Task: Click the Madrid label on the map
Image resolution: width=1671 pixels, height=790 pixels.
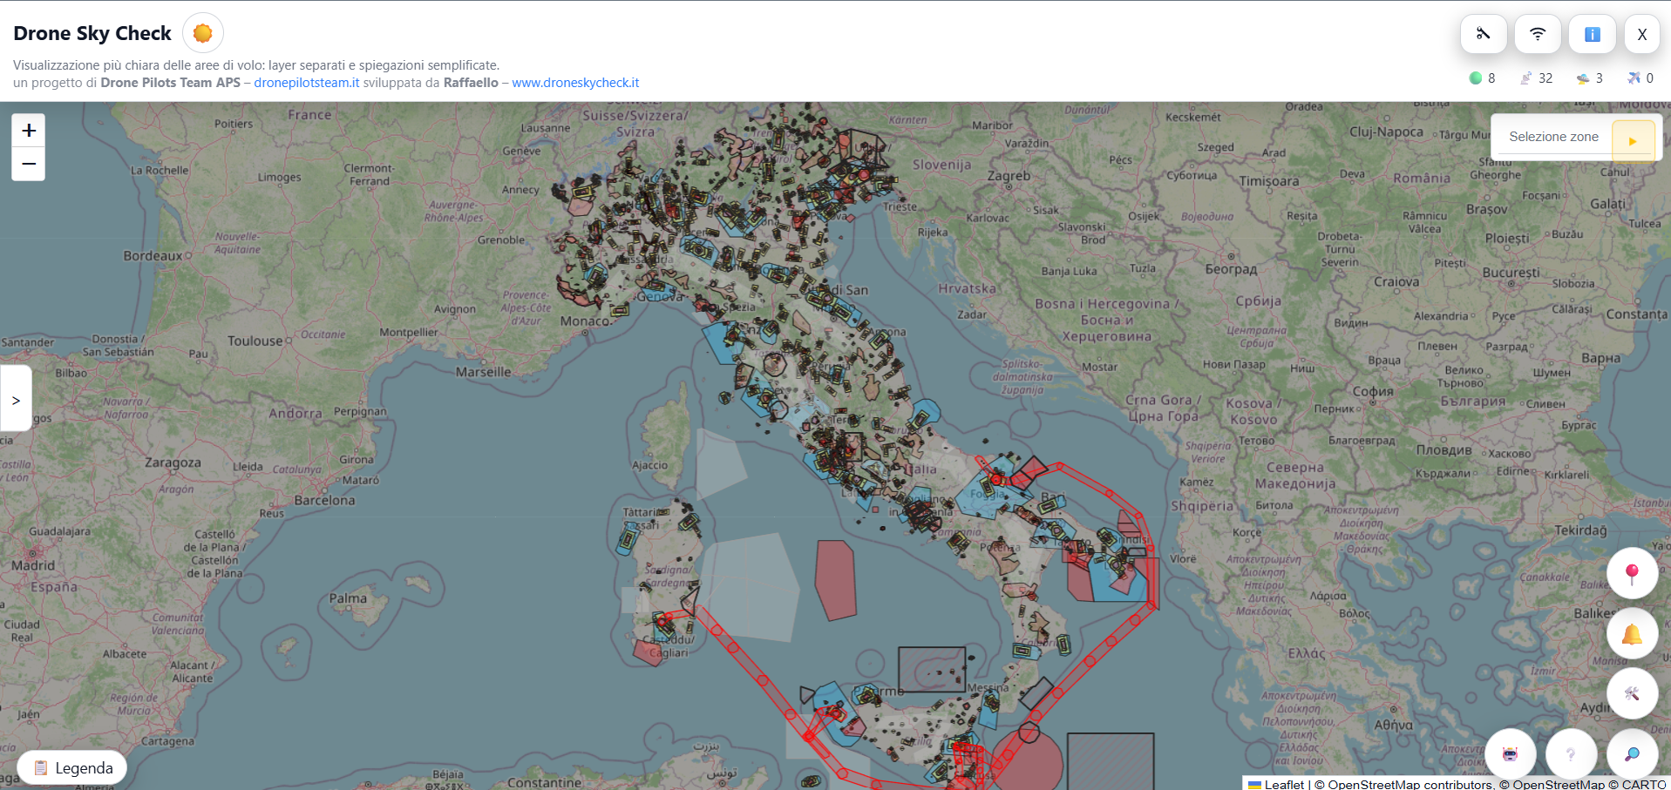Action: [33, 565]
